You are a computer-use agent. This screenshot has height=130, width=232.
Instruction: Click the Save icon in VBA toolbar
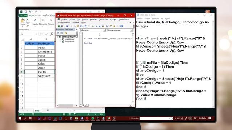(x=67, y=26)
